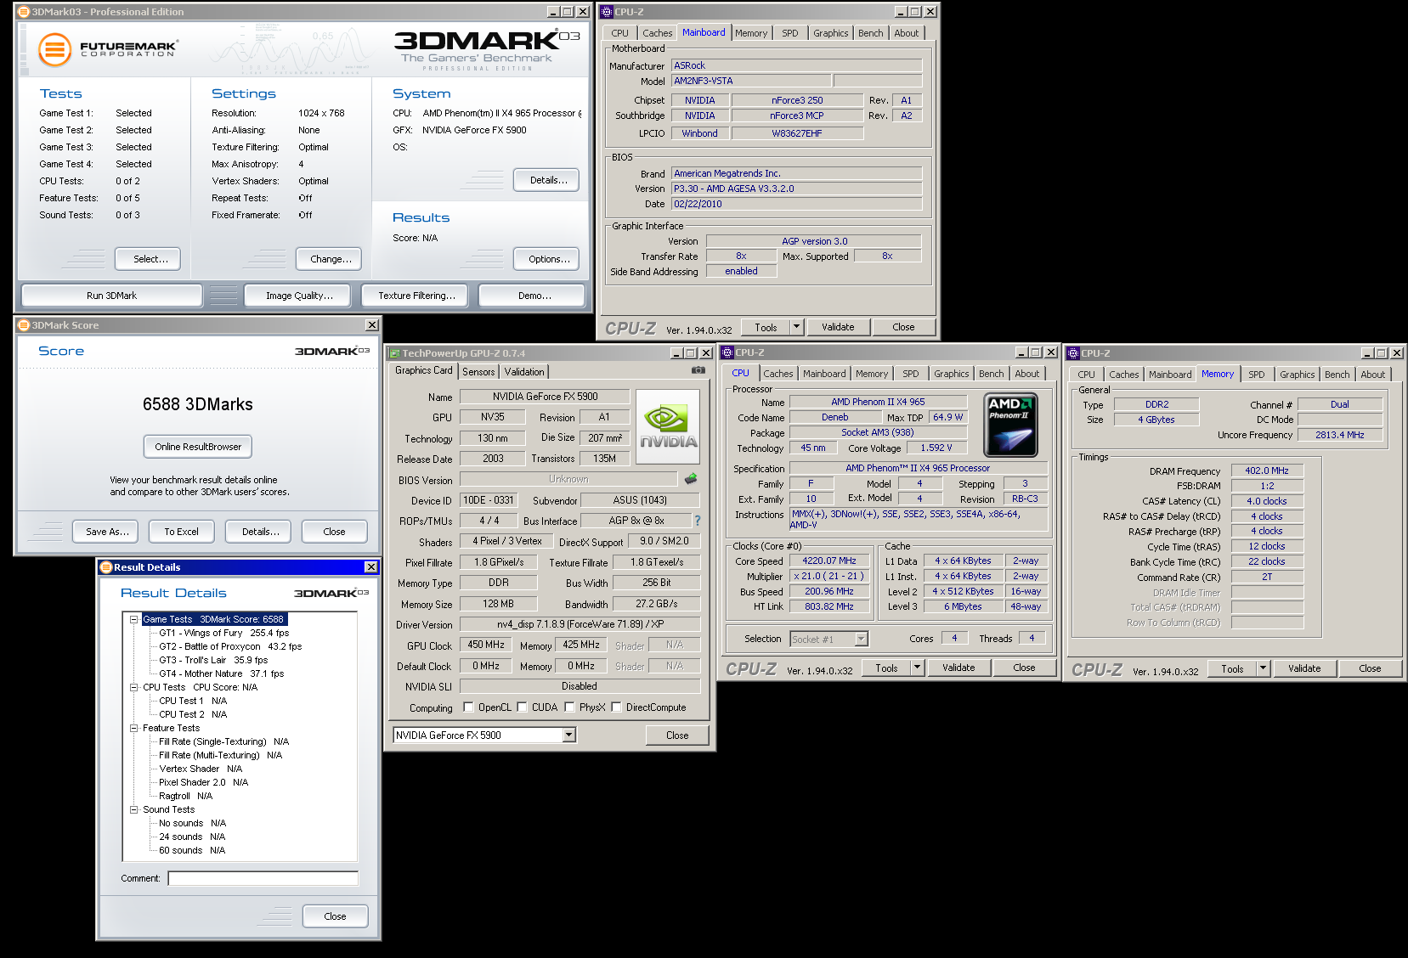Click the DRAM Frequency 402.0 MHz value
The image size is (1408, 958).
(x=1267, y=471)
